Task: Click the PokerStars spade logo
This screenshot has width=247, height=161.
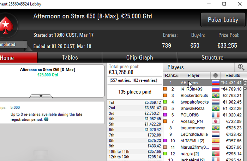Action: [6, 25]
